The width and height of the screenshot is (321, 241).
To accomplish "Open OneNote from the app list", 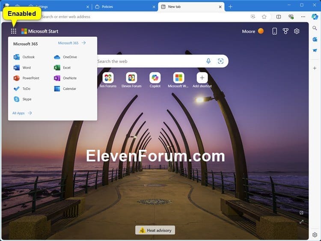I will [65, 78].
